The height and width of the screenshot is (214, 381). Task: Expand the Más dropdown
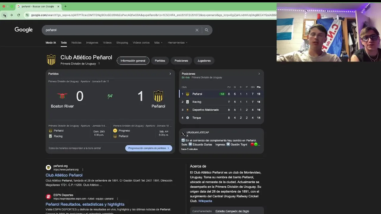coord(158,43)
